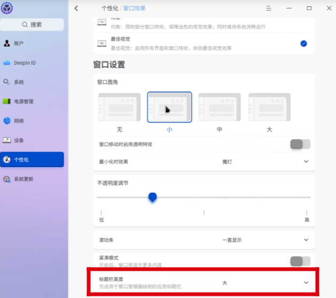Viewport: 336px width, 298px height.
Task: Click the 窗口设置 heading
Action: 109,65
